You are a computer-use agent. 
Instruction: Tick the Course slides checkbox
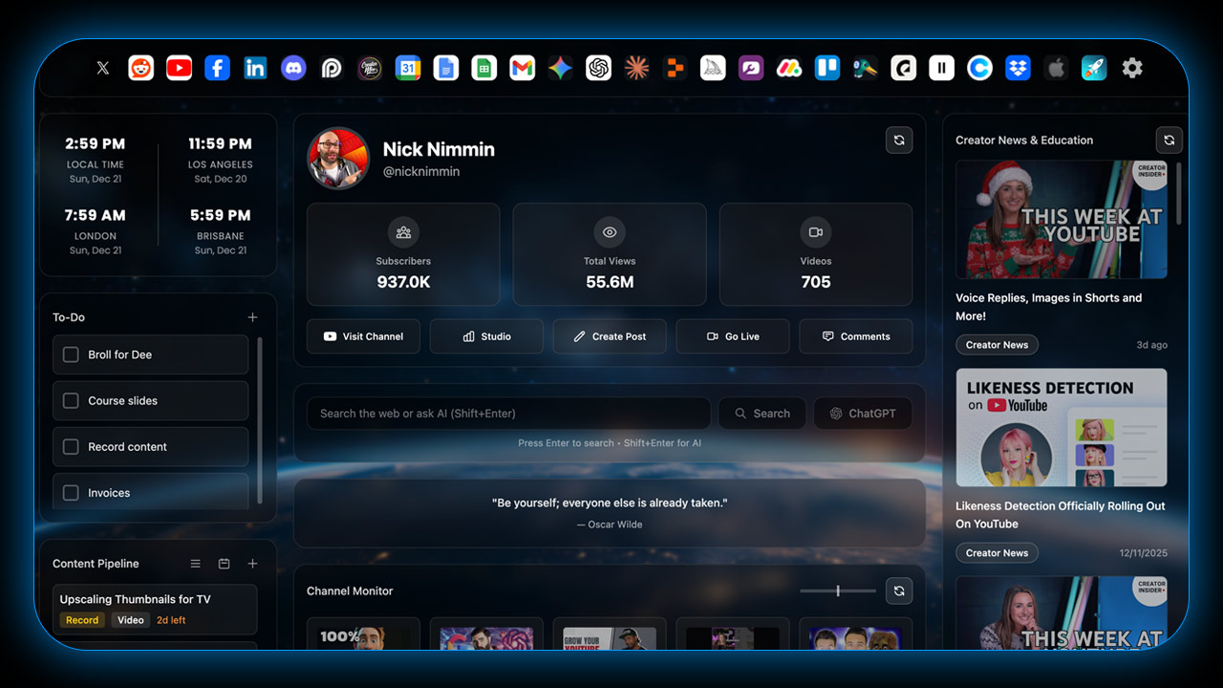[x=71, y=401]
